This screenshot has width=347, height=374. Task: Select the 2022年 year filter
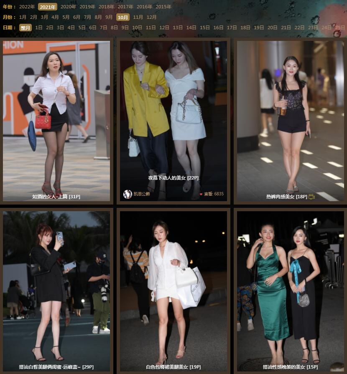point(27,7)
